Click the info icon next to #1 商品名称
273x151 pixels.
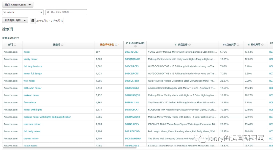pos(189,45)
